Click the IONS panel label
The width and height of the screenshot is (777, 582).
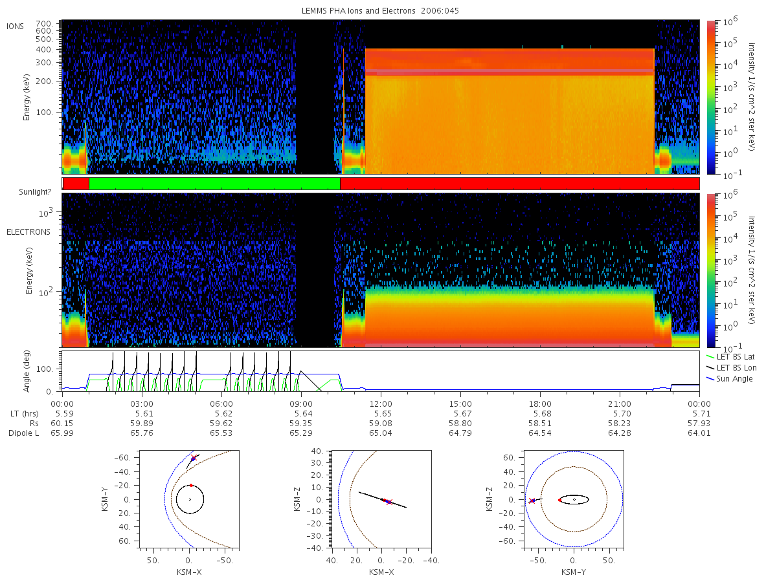tap(16, 27)
